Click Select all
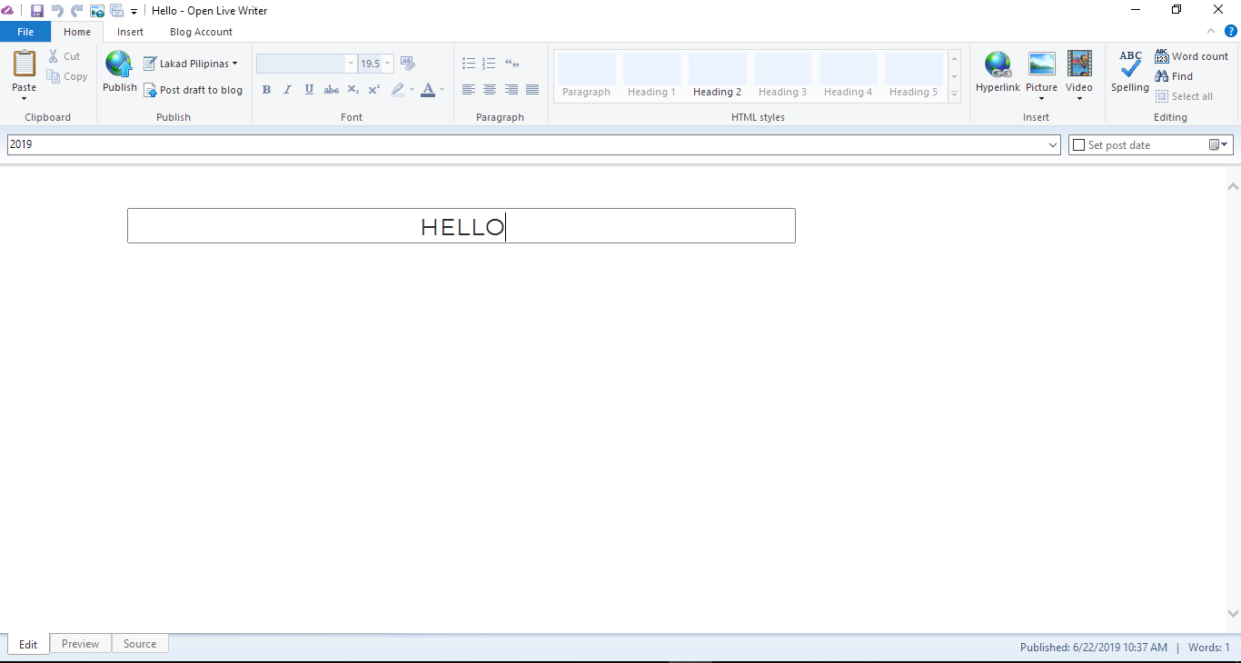 [1184, 96]
